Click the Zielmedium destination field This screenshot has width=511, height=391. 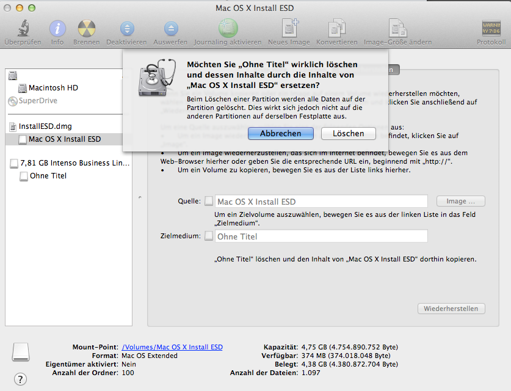pyautogui.click(x=321, y=236)
